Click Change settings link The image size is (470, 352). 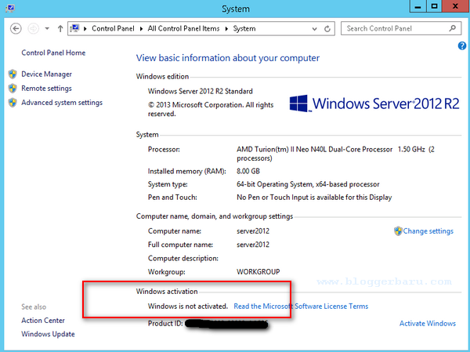[428, 231]
